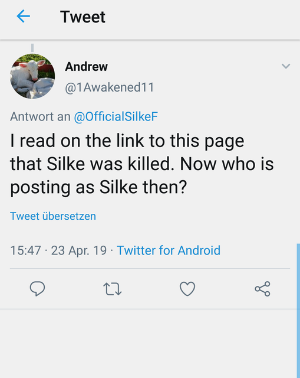Tap the thread line above the avatar

[x=32, y=48]
